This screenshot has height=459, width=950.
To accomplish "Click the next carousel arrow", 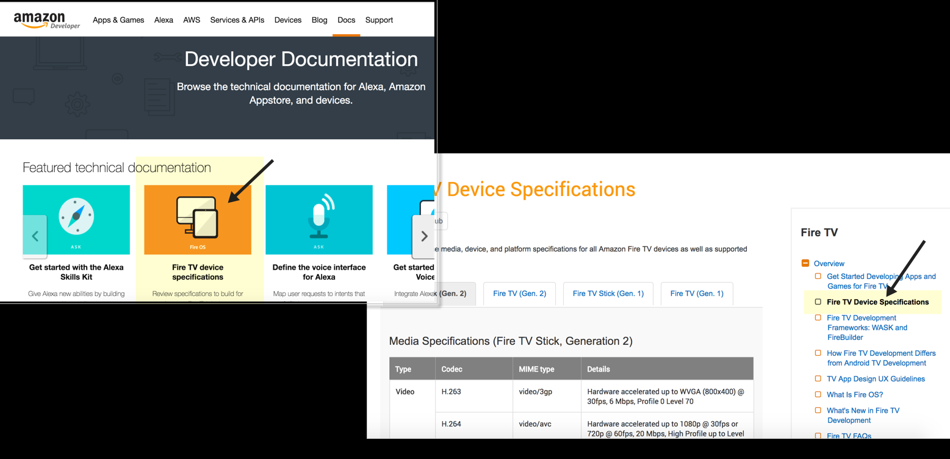I will click(x=424, y=236).
